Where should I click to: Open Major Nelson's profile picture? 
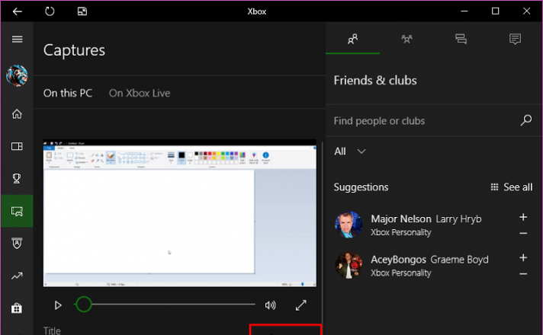point(349,225)
